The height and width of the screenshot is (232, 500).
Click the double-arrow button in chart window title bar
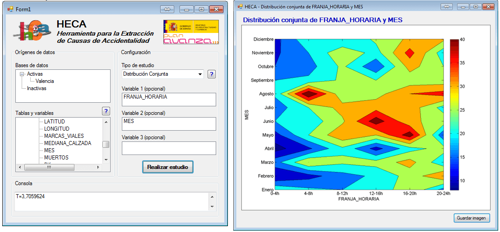[447, 7]
